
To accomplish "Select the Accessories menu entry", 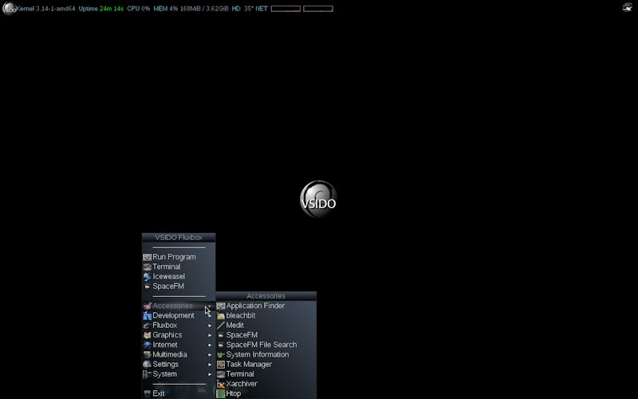I will tap(178, 306).
